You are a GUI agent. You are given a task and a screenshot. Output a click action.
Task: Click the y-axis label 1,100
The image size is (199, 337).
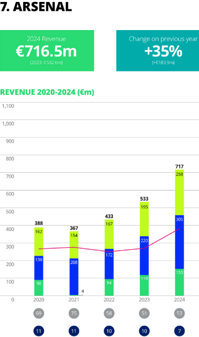pos(8,106)
